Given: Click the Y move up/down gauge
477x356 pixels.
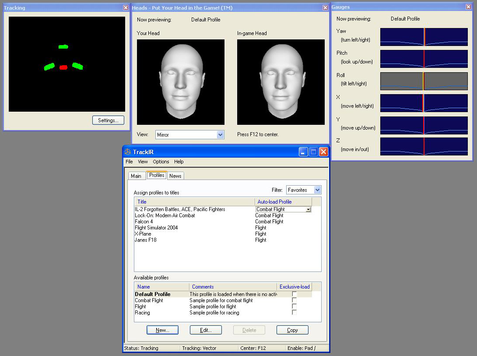Looking at the screenshot, I should click(424, 125).
